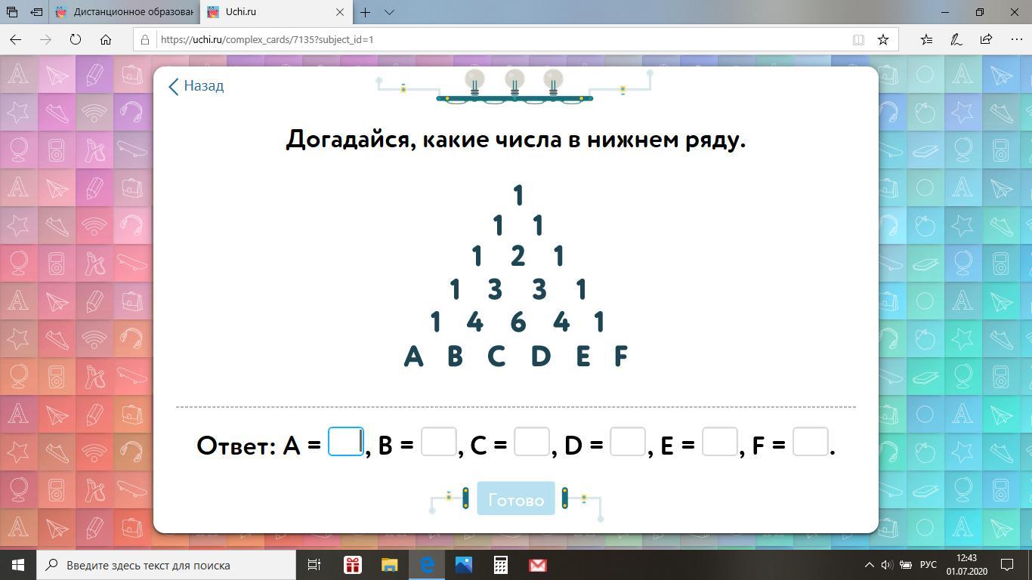
Task: Switch to Edge browser on taskbar
Action: click(427, 565)
